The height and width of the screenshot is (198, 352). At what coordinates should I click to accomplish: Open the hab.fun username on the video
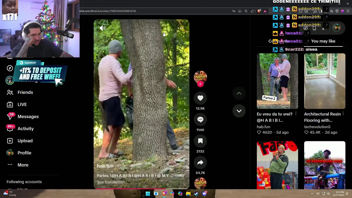pyautogui.click(x=105, y=166)
